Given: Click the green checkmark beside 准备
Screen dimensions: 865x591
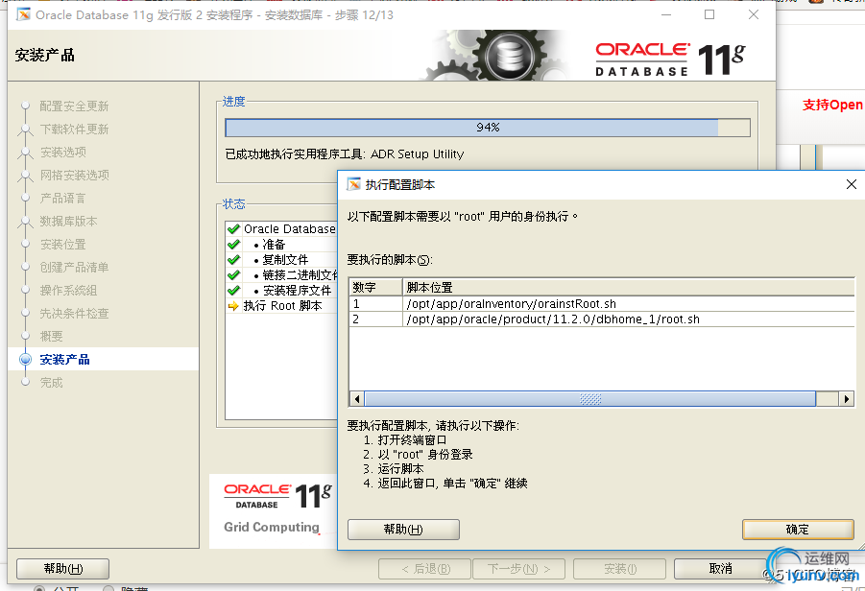Looking at the screenshot, I should 234,245.
